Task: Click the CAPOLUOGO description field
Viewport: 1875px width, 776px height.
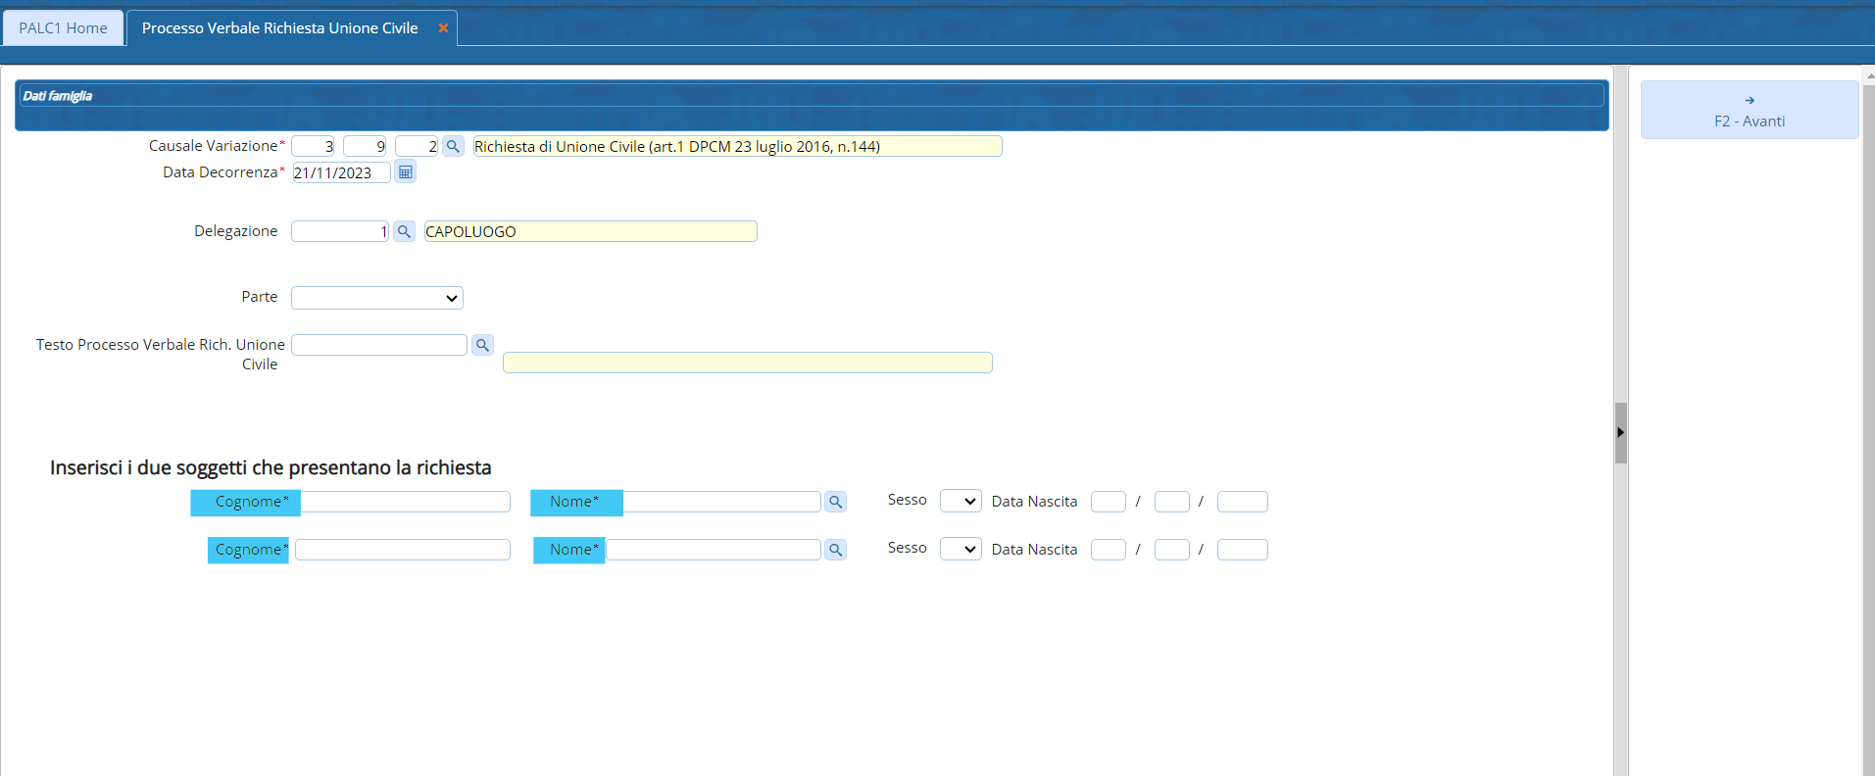Action: 590,231
